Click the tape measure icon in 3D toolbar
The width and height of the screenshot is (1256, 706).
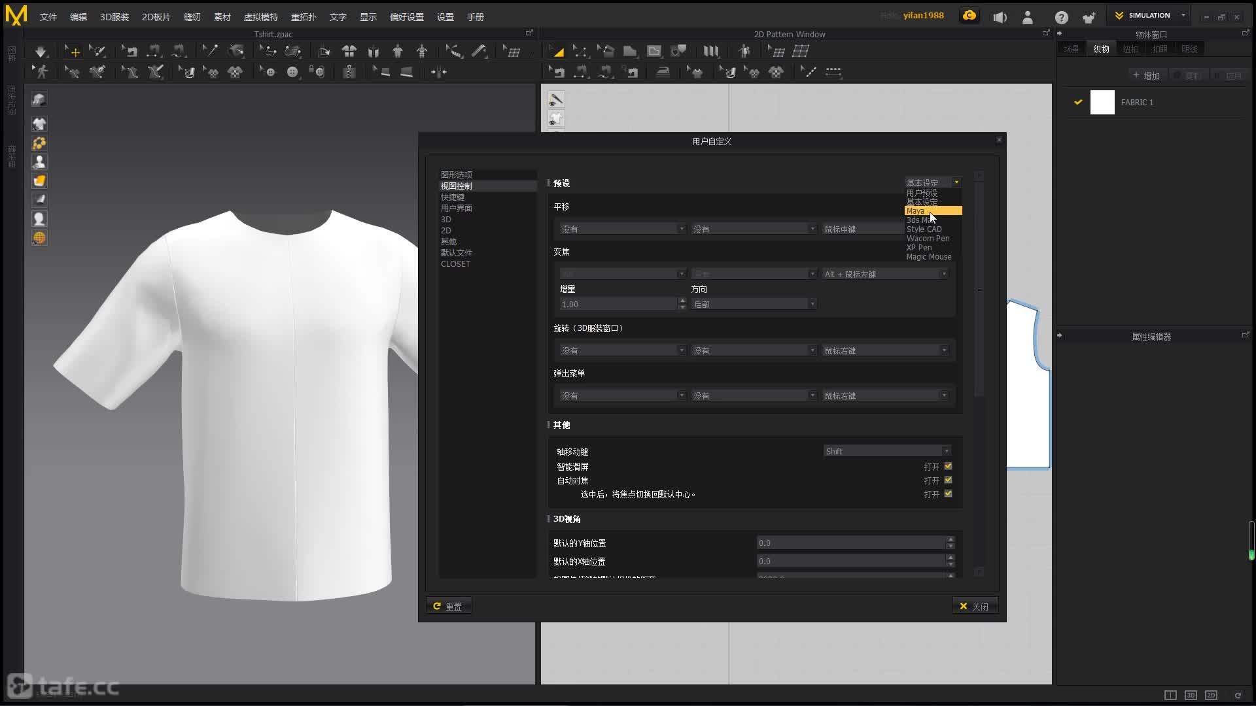[x=480, y=51]
